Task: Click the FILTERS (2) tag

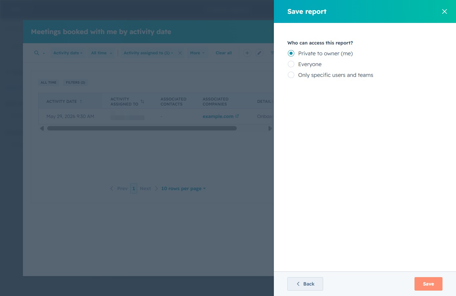Action: pos(76,83)
